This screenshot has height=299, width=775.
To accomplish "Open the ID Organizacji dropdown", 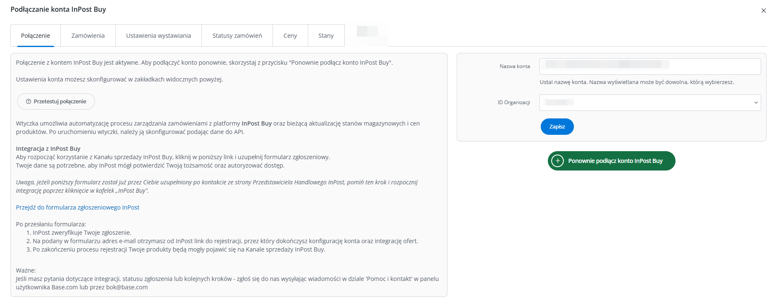I will pyautogui.click(x=647, y=102).
